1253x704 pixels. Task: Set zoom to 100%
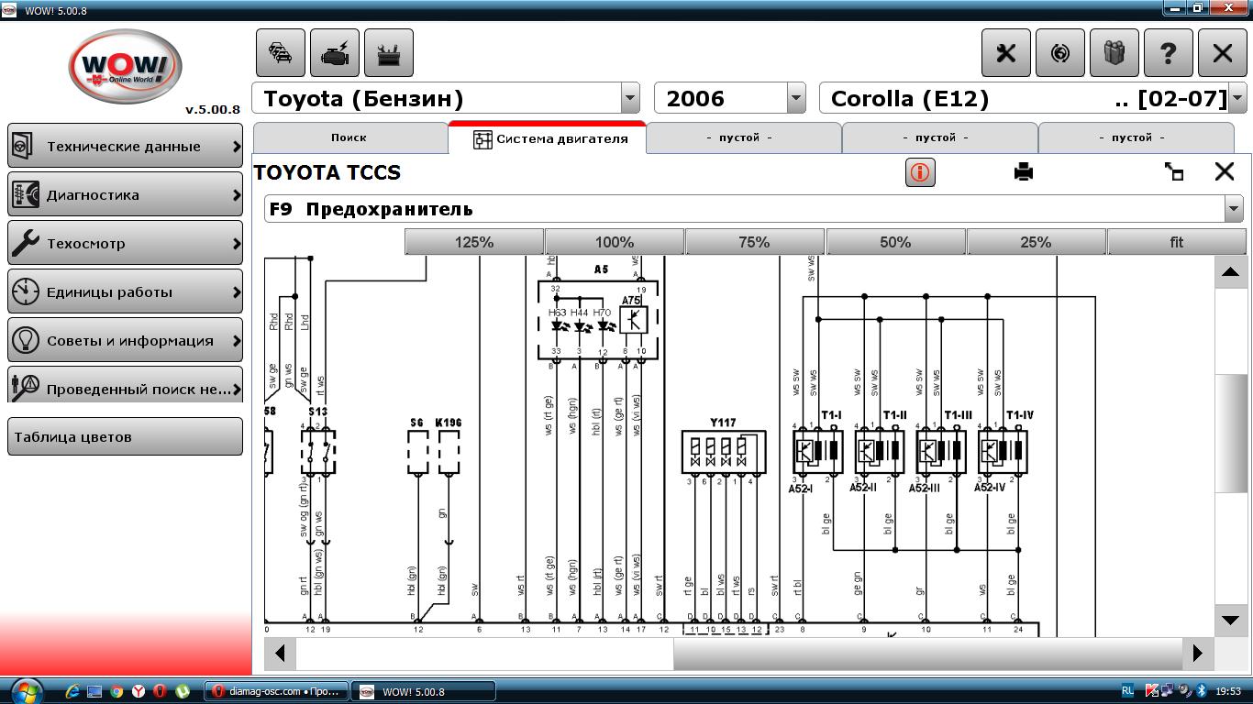pos(615,242)
